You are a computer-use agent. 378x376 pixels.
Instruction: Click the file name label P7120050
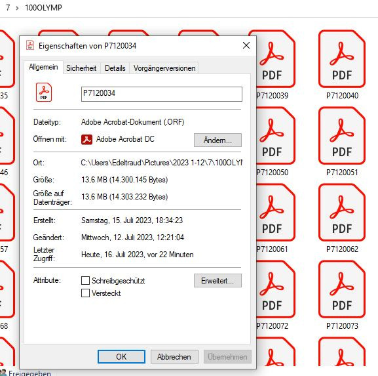273,173
